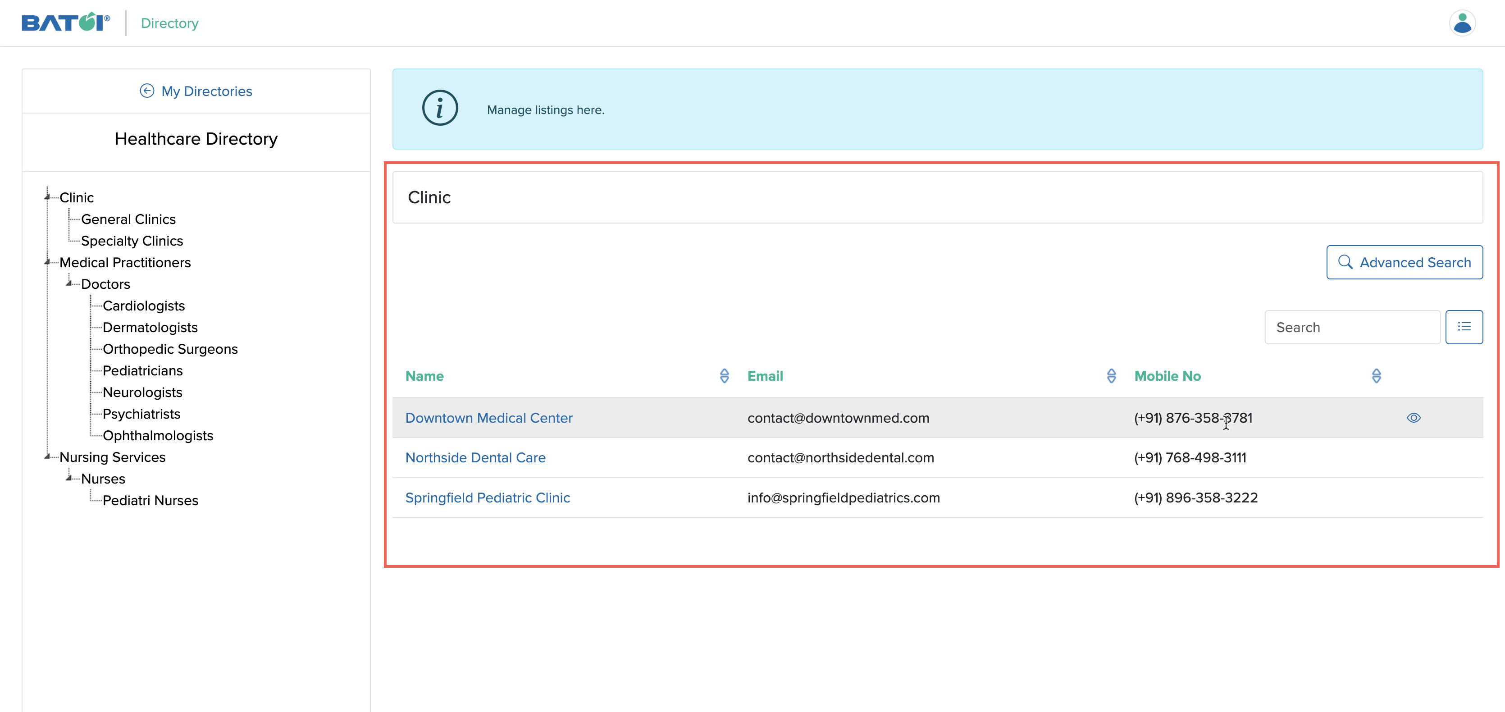Screen dimensions: 1505x712
Task: Click the info icon in the banner
Action: (x=440, y=108)
